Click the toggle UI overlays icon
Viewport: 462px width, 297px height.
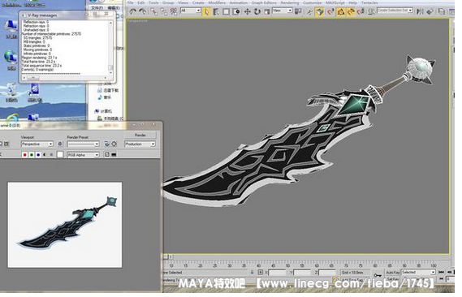pyautogui.click(x=107, y=154)
